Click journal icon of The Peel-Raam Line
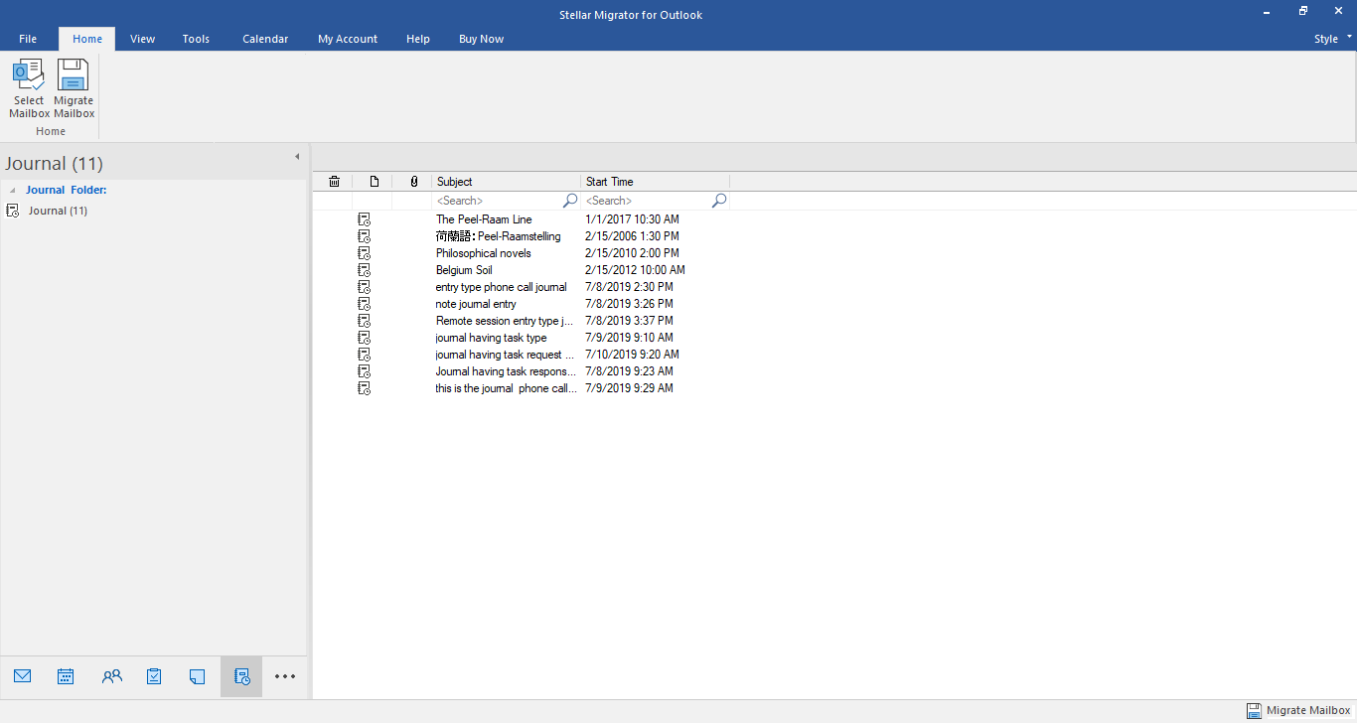 click(365, 219)
